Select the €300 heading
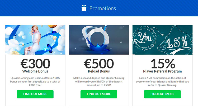The image size is (198, 108). click(x=35, y=63)
